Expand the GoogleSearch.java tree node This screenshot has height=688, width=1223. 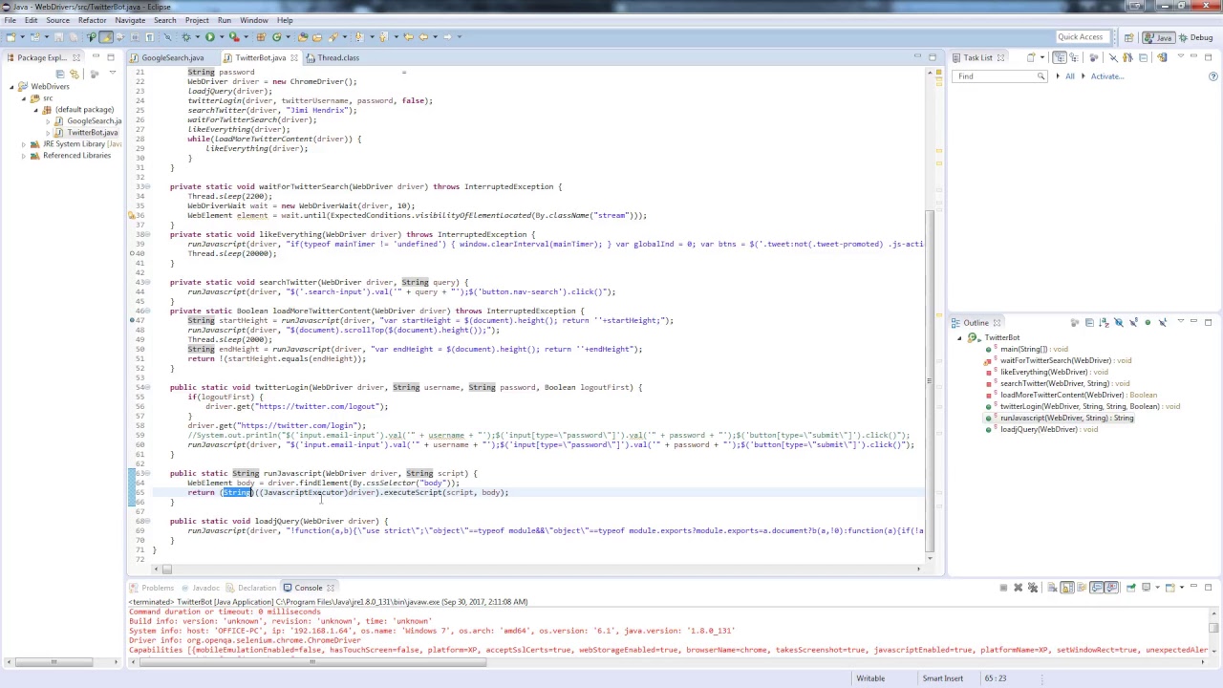[47, 120]
